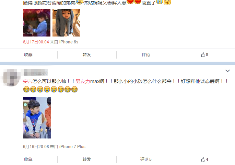Open 评论 5 on the second post
Image resolution: width=235 pixels, height=165 pixels.
(x=146, y=159)
